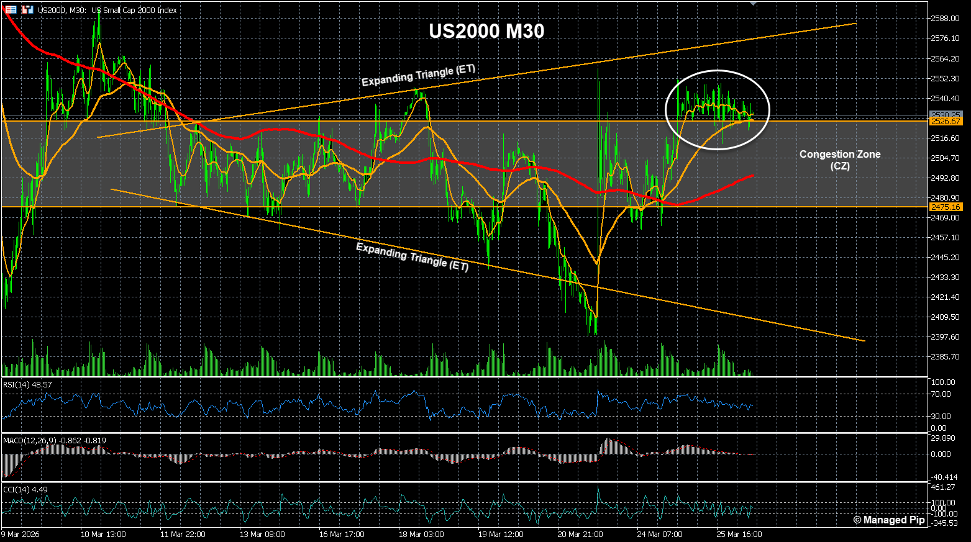Click the 2516.60 price axis value
Viewport: 971px width, 542px height.
coord(946,138)
